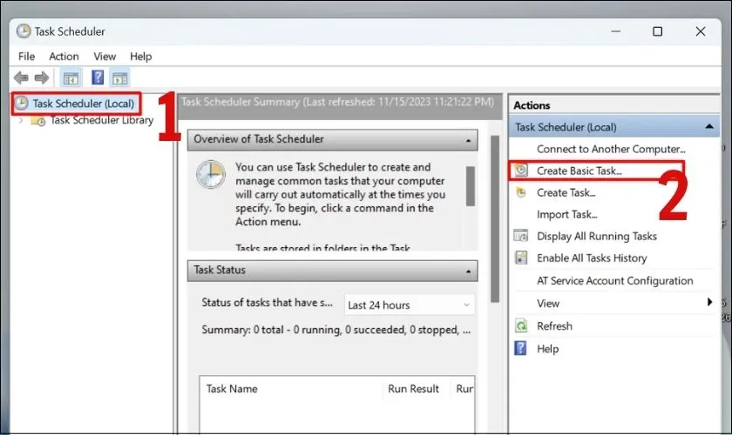This screenshot has width=732, height=435.
Task: Collapse the Overview of Task Scheduler section
Action: pyautogui.click(x=469, y=139)
